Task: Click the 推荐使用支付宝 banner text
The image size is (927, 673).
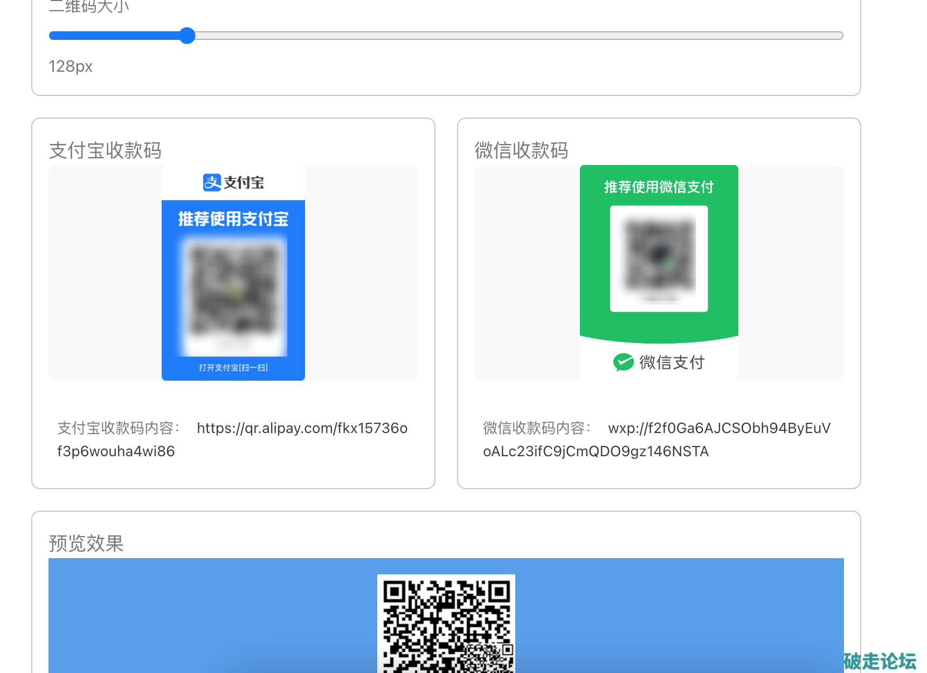Action: click(x=233, y=219)
